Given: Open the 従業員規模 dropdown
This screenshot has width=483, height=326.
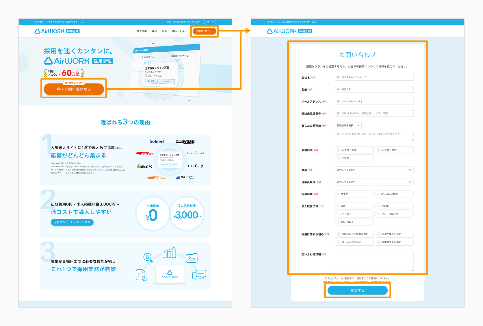Looking at the screenshot, I should [x=374, y=182].
